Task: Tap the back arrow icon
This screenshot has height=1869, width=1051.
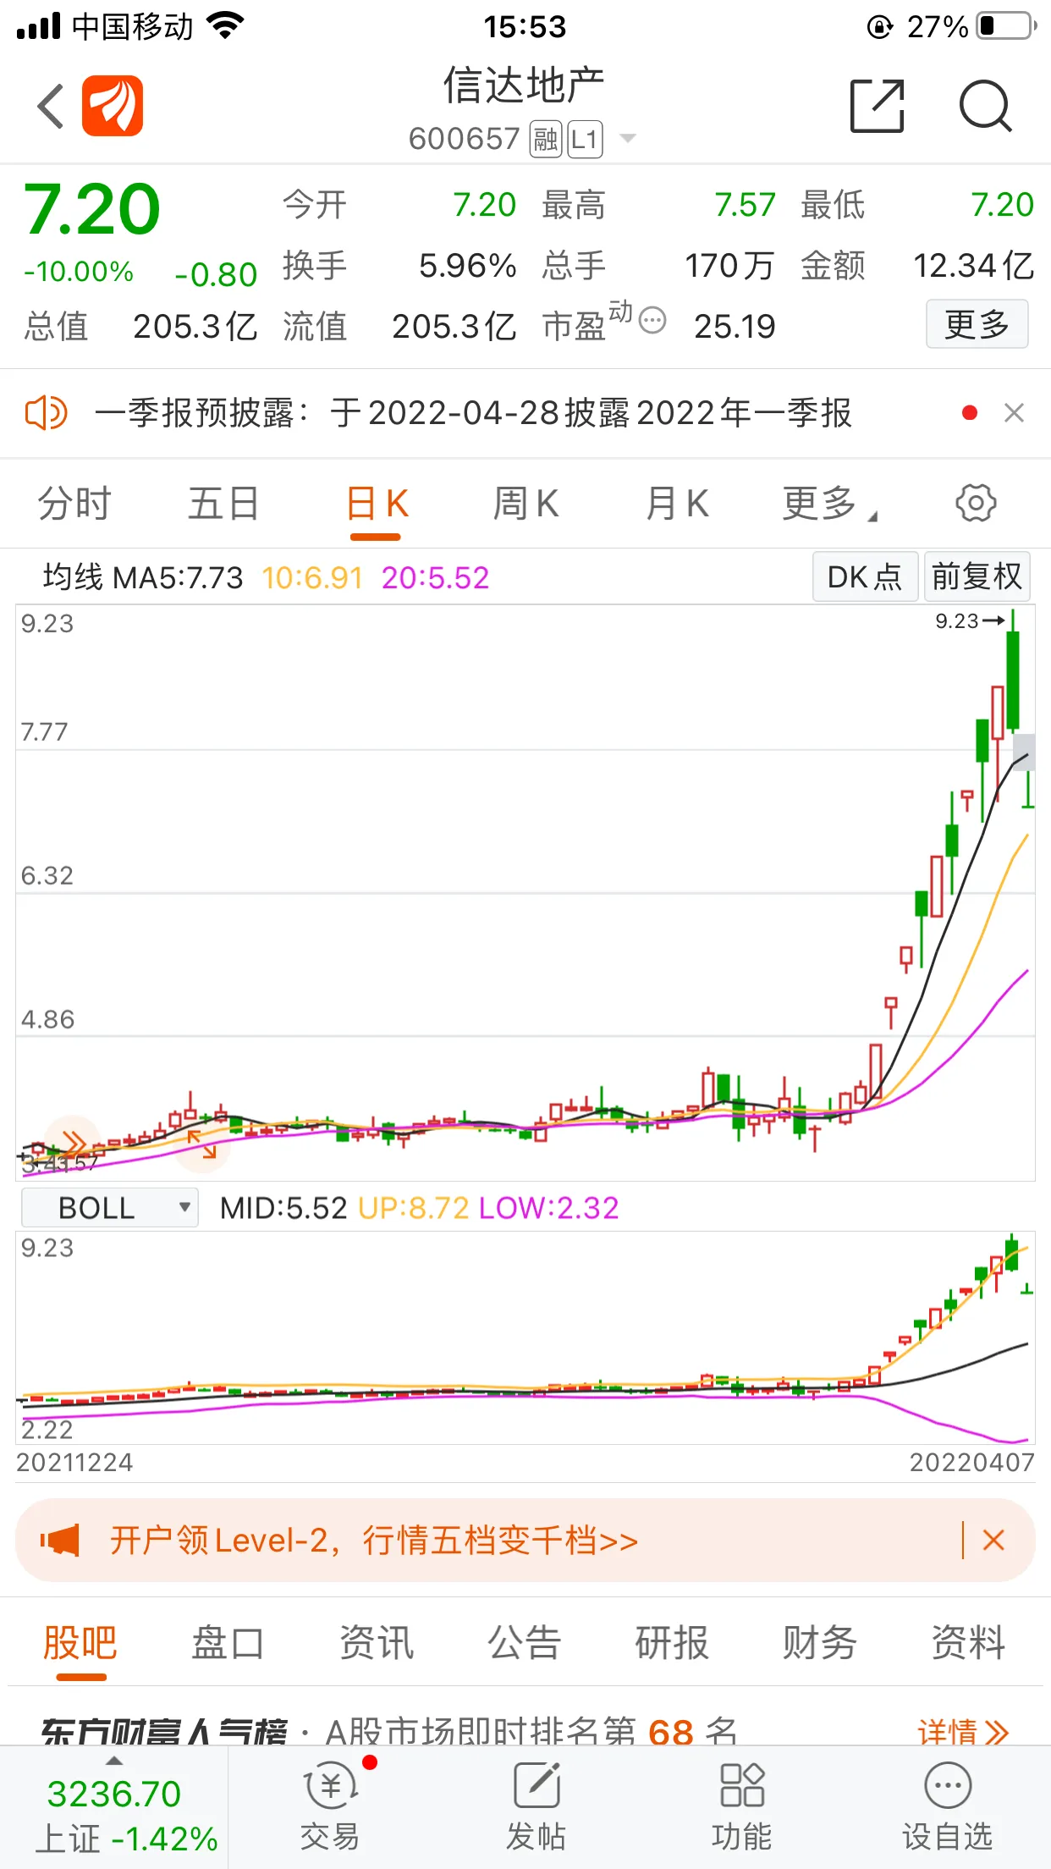Action: pyautogui.click(x=51, y=106)
